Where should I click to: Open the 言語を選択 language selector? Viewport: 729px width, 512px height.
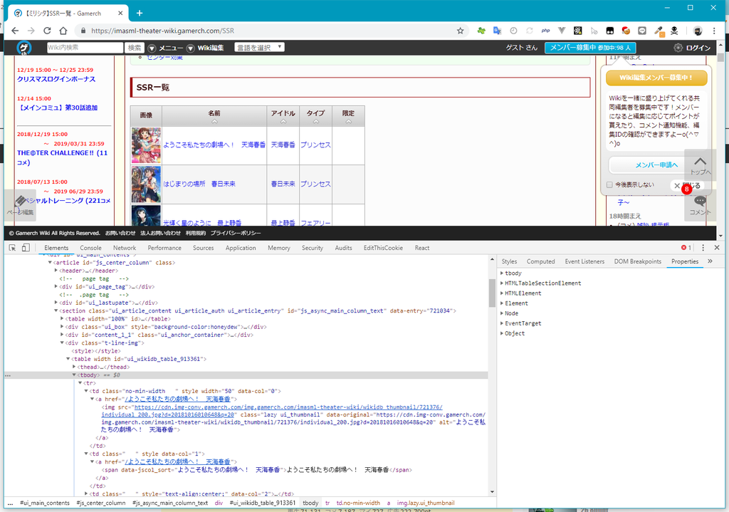[259, 48]
